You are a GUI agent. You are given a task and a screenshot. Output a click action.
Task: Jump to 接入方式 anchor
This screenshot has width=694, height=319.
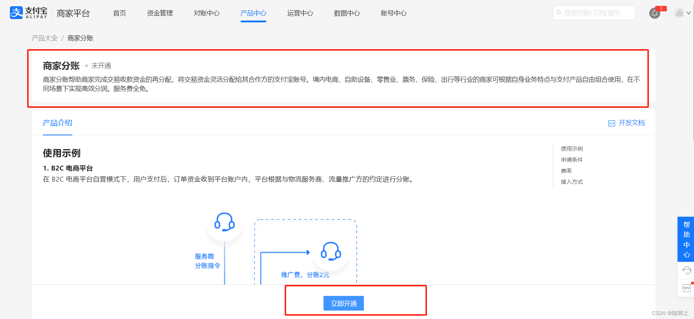tap(572, 181)
